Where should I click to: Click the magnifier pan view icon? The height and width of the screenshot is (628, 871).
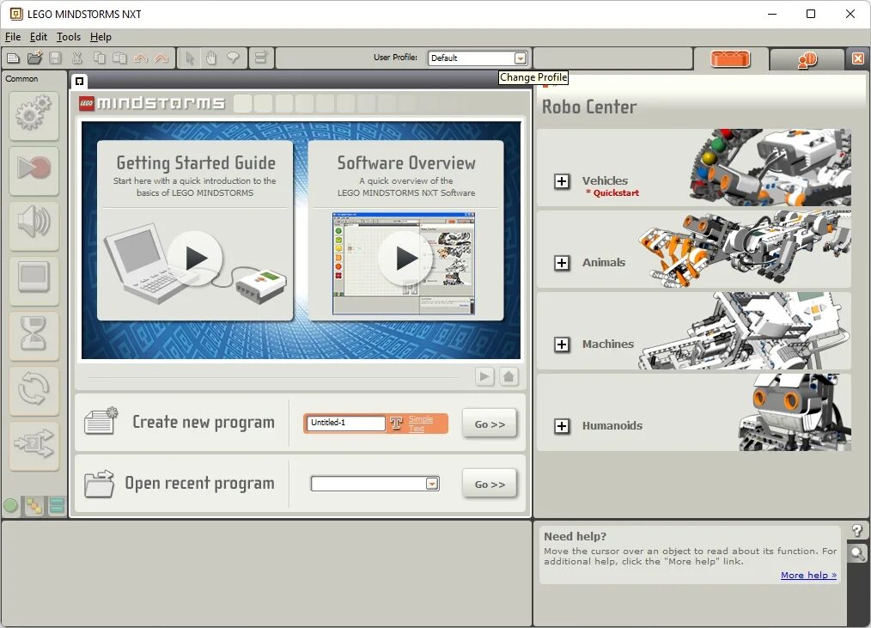point(857,553)
